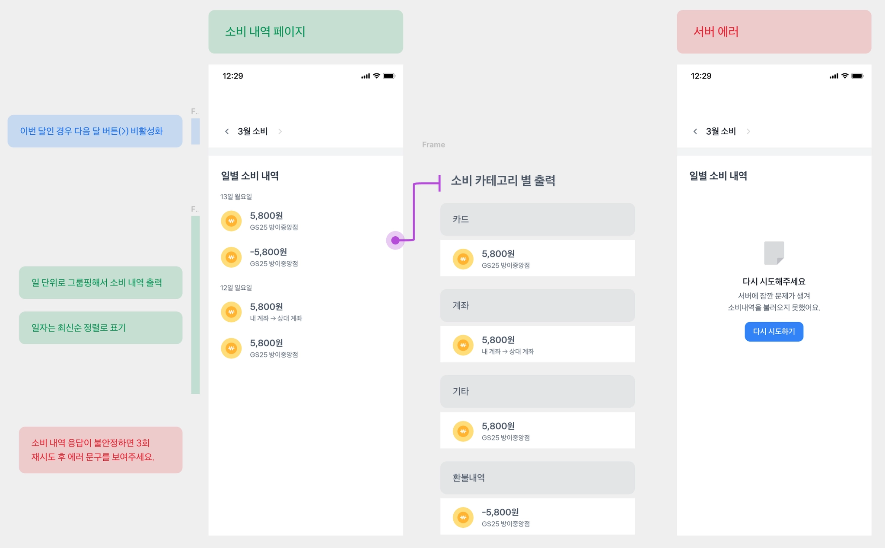Click blue note about 다음 달 버튼 비활성화
This screenshot has height=548, width=885.
tap(95, 131)
